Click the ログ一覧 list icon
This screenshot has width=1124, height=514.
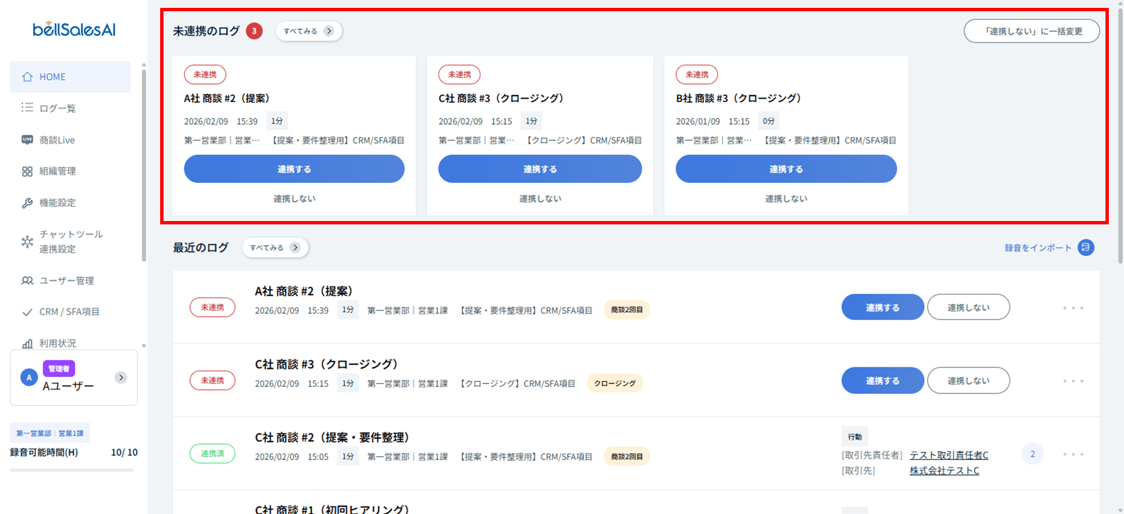[x=27, y=107]
